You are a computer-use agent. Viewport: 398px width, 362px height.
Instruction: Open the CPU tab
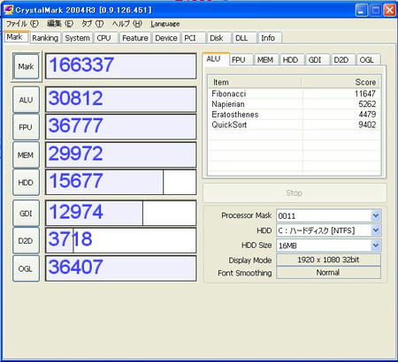pyautogui.click(x=103, y=38)
